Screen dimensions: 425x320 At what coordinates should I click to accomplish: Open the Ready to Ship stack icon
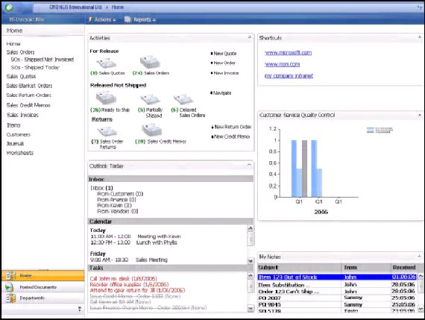coord(106,98)
